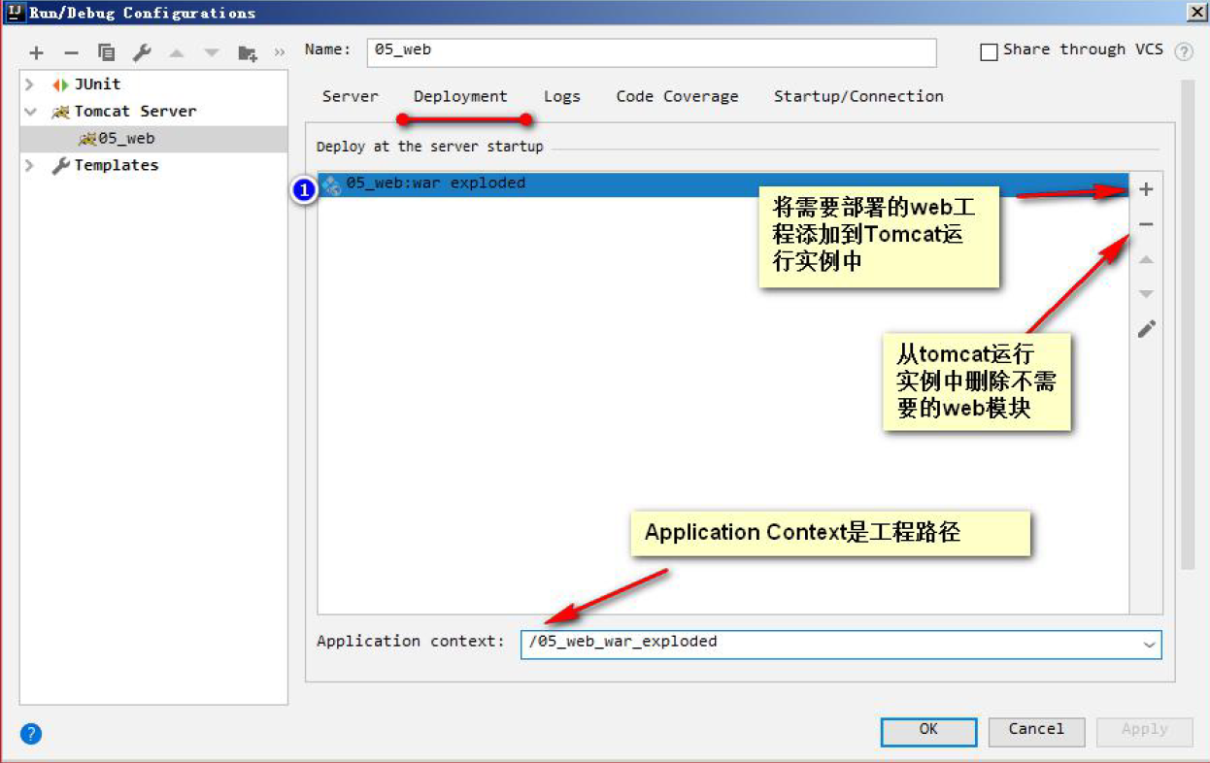Expand the JUnit tree node
The image size is (1210, 763).
coord(30,84)
